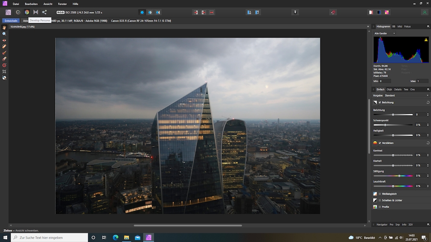Image resolution: width=431 pixels, height=242 pixels.
Task: Click the Leuchtkraft vibrance slider
Action: click(393, 186)
